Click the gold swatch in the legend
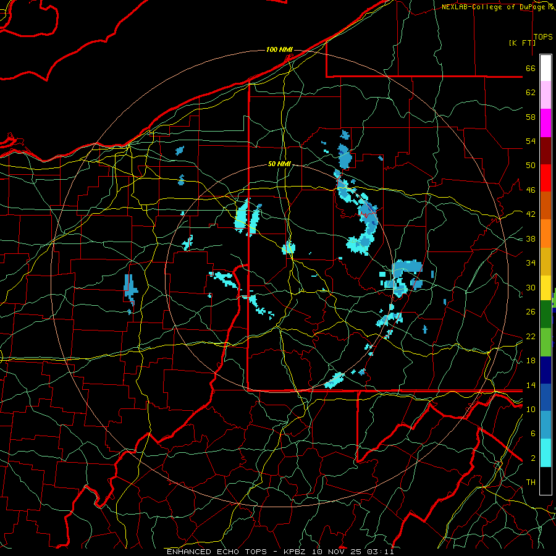Screen dimensions: 556x556 pos(545,261)
